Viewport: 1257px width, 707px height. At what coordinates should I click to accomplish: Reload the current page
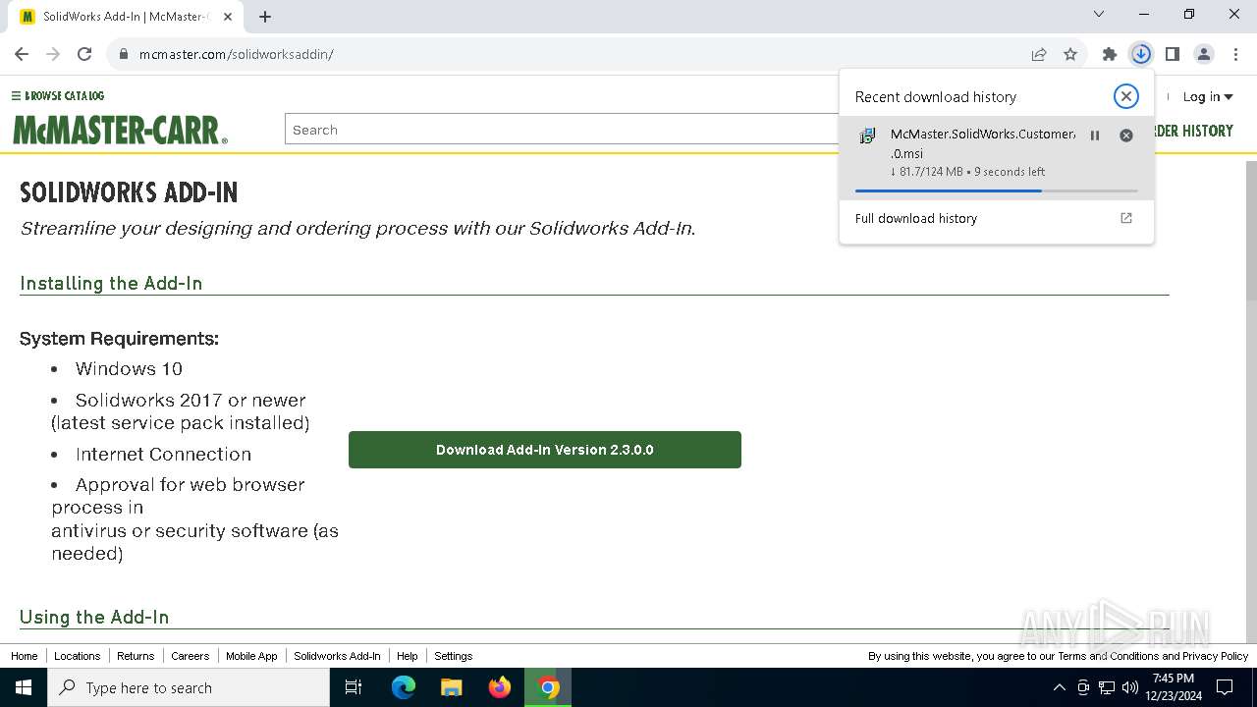pos(84,54)
